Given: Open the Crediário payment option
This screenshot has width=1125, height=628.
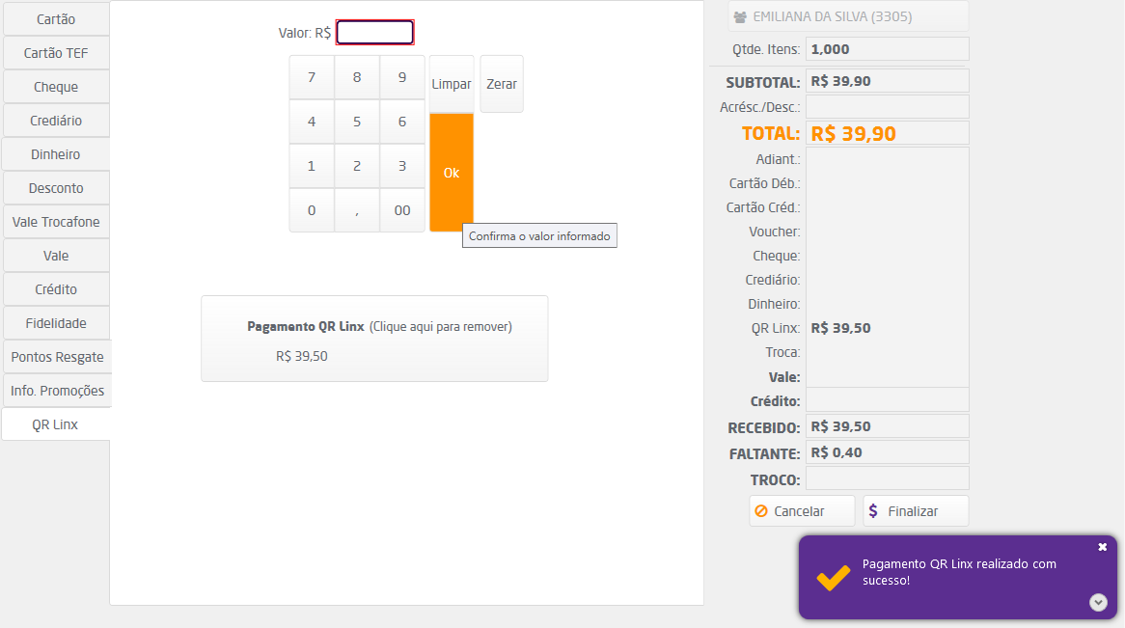Looking at the screenshot, I should coord(56,121).
